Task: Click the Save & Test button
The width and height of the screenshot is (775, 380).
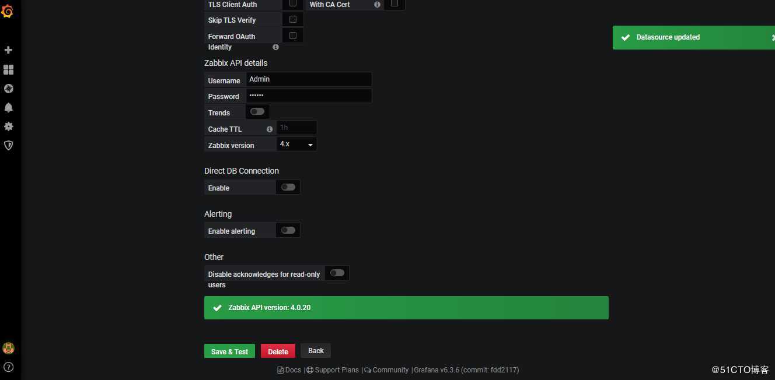Action: click(x=229, y=351)
